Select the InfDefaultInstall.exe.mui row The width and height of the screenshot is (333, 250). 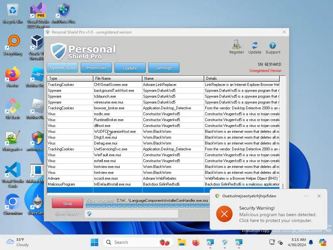tap(163, 184)
